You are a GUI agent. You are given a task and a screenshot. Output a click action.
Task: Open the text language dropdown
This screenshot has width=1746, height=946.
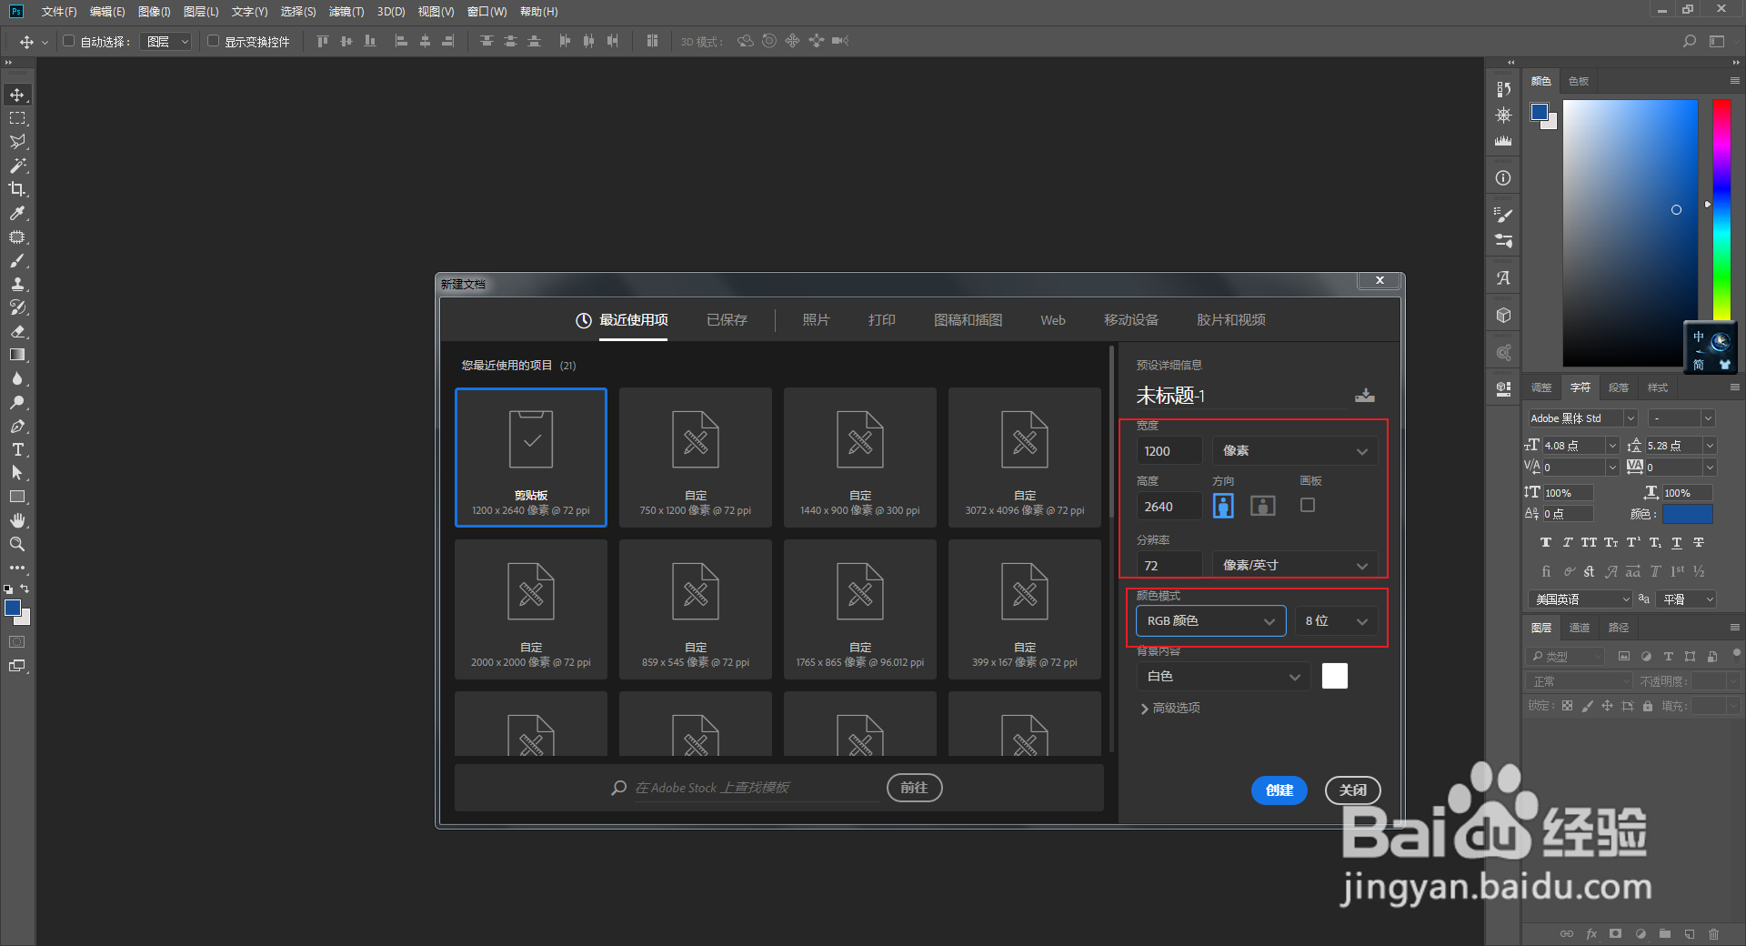[x=1580, y=599]
